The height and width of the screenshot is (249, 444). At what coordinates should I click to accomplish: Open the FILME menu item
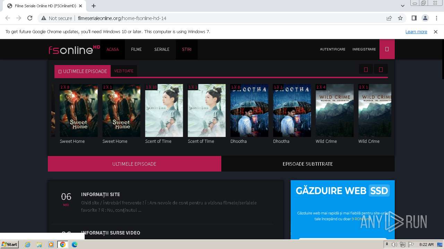tap(136, 49)
